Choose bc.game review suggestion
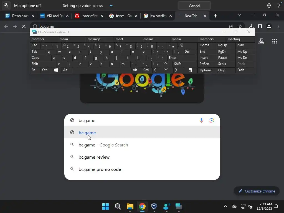Viewport: 284px width, 213px height. tap(142, 157)
